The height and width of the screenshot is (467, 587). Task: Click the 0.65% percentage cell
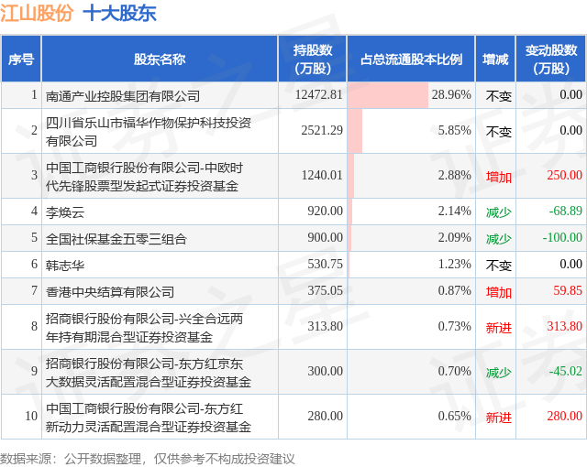coord(411,417)
